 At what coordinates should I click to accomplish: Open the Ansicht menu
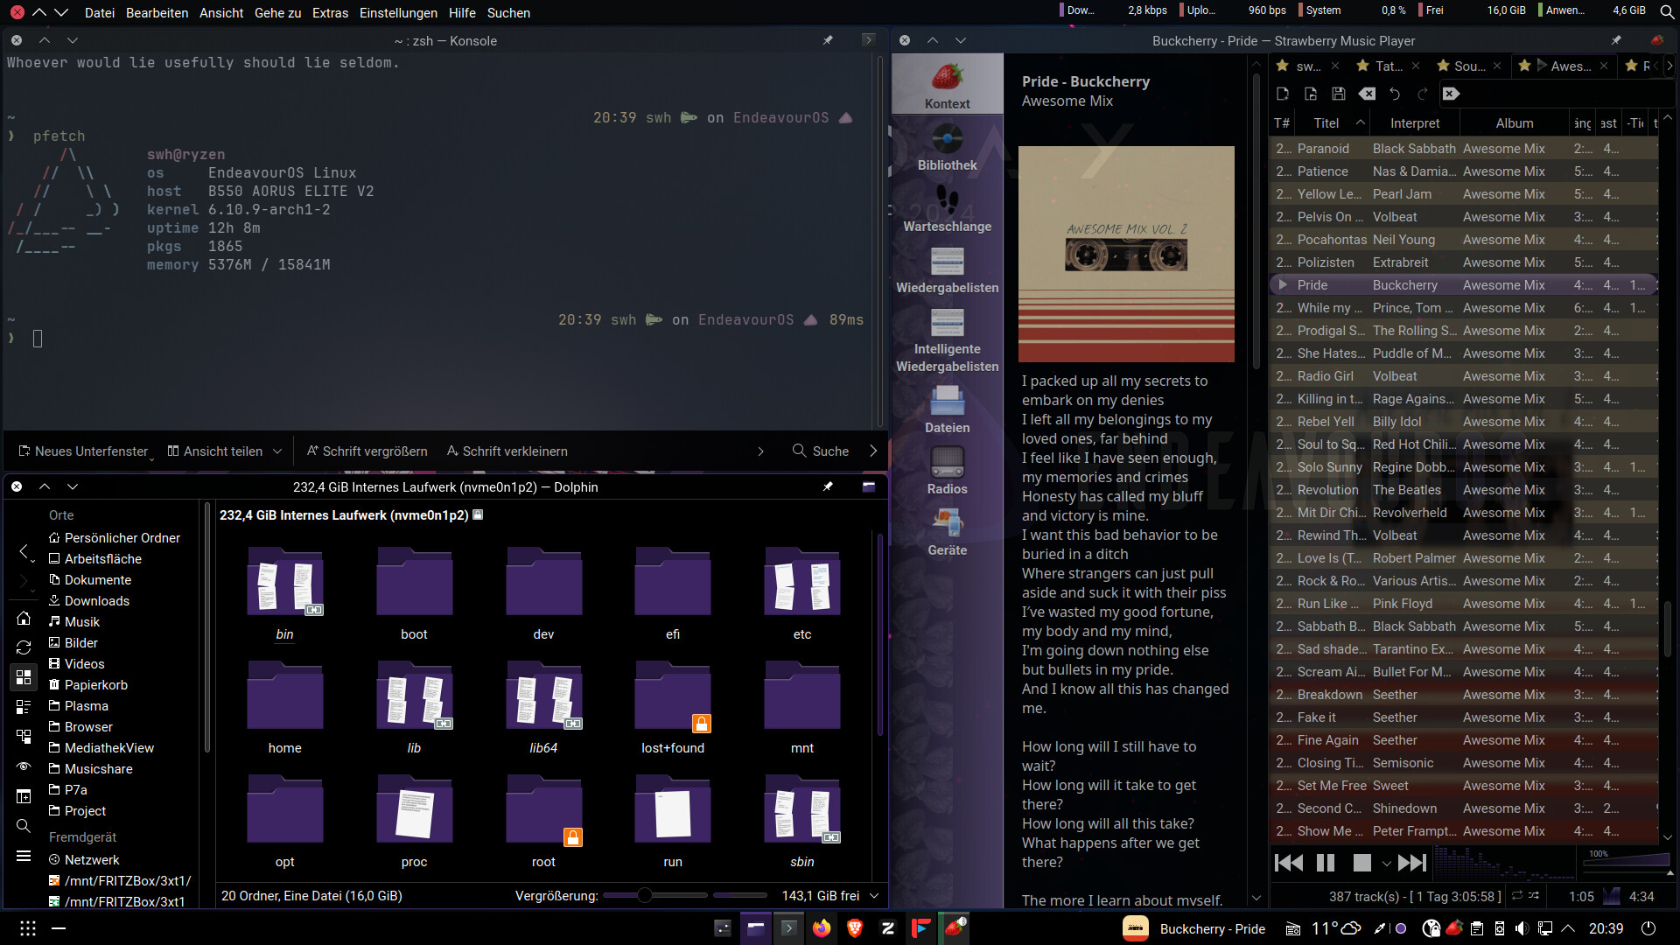[221, 13]
